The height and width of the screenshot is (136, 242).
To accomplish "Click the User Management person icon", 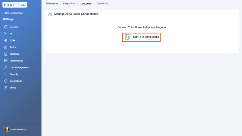I will [x=6, y=67].
